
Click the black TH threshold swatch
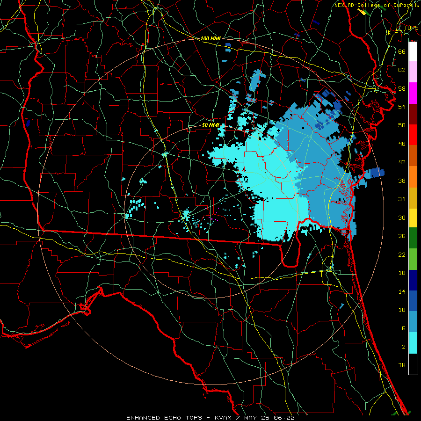(x=413, y=364)
